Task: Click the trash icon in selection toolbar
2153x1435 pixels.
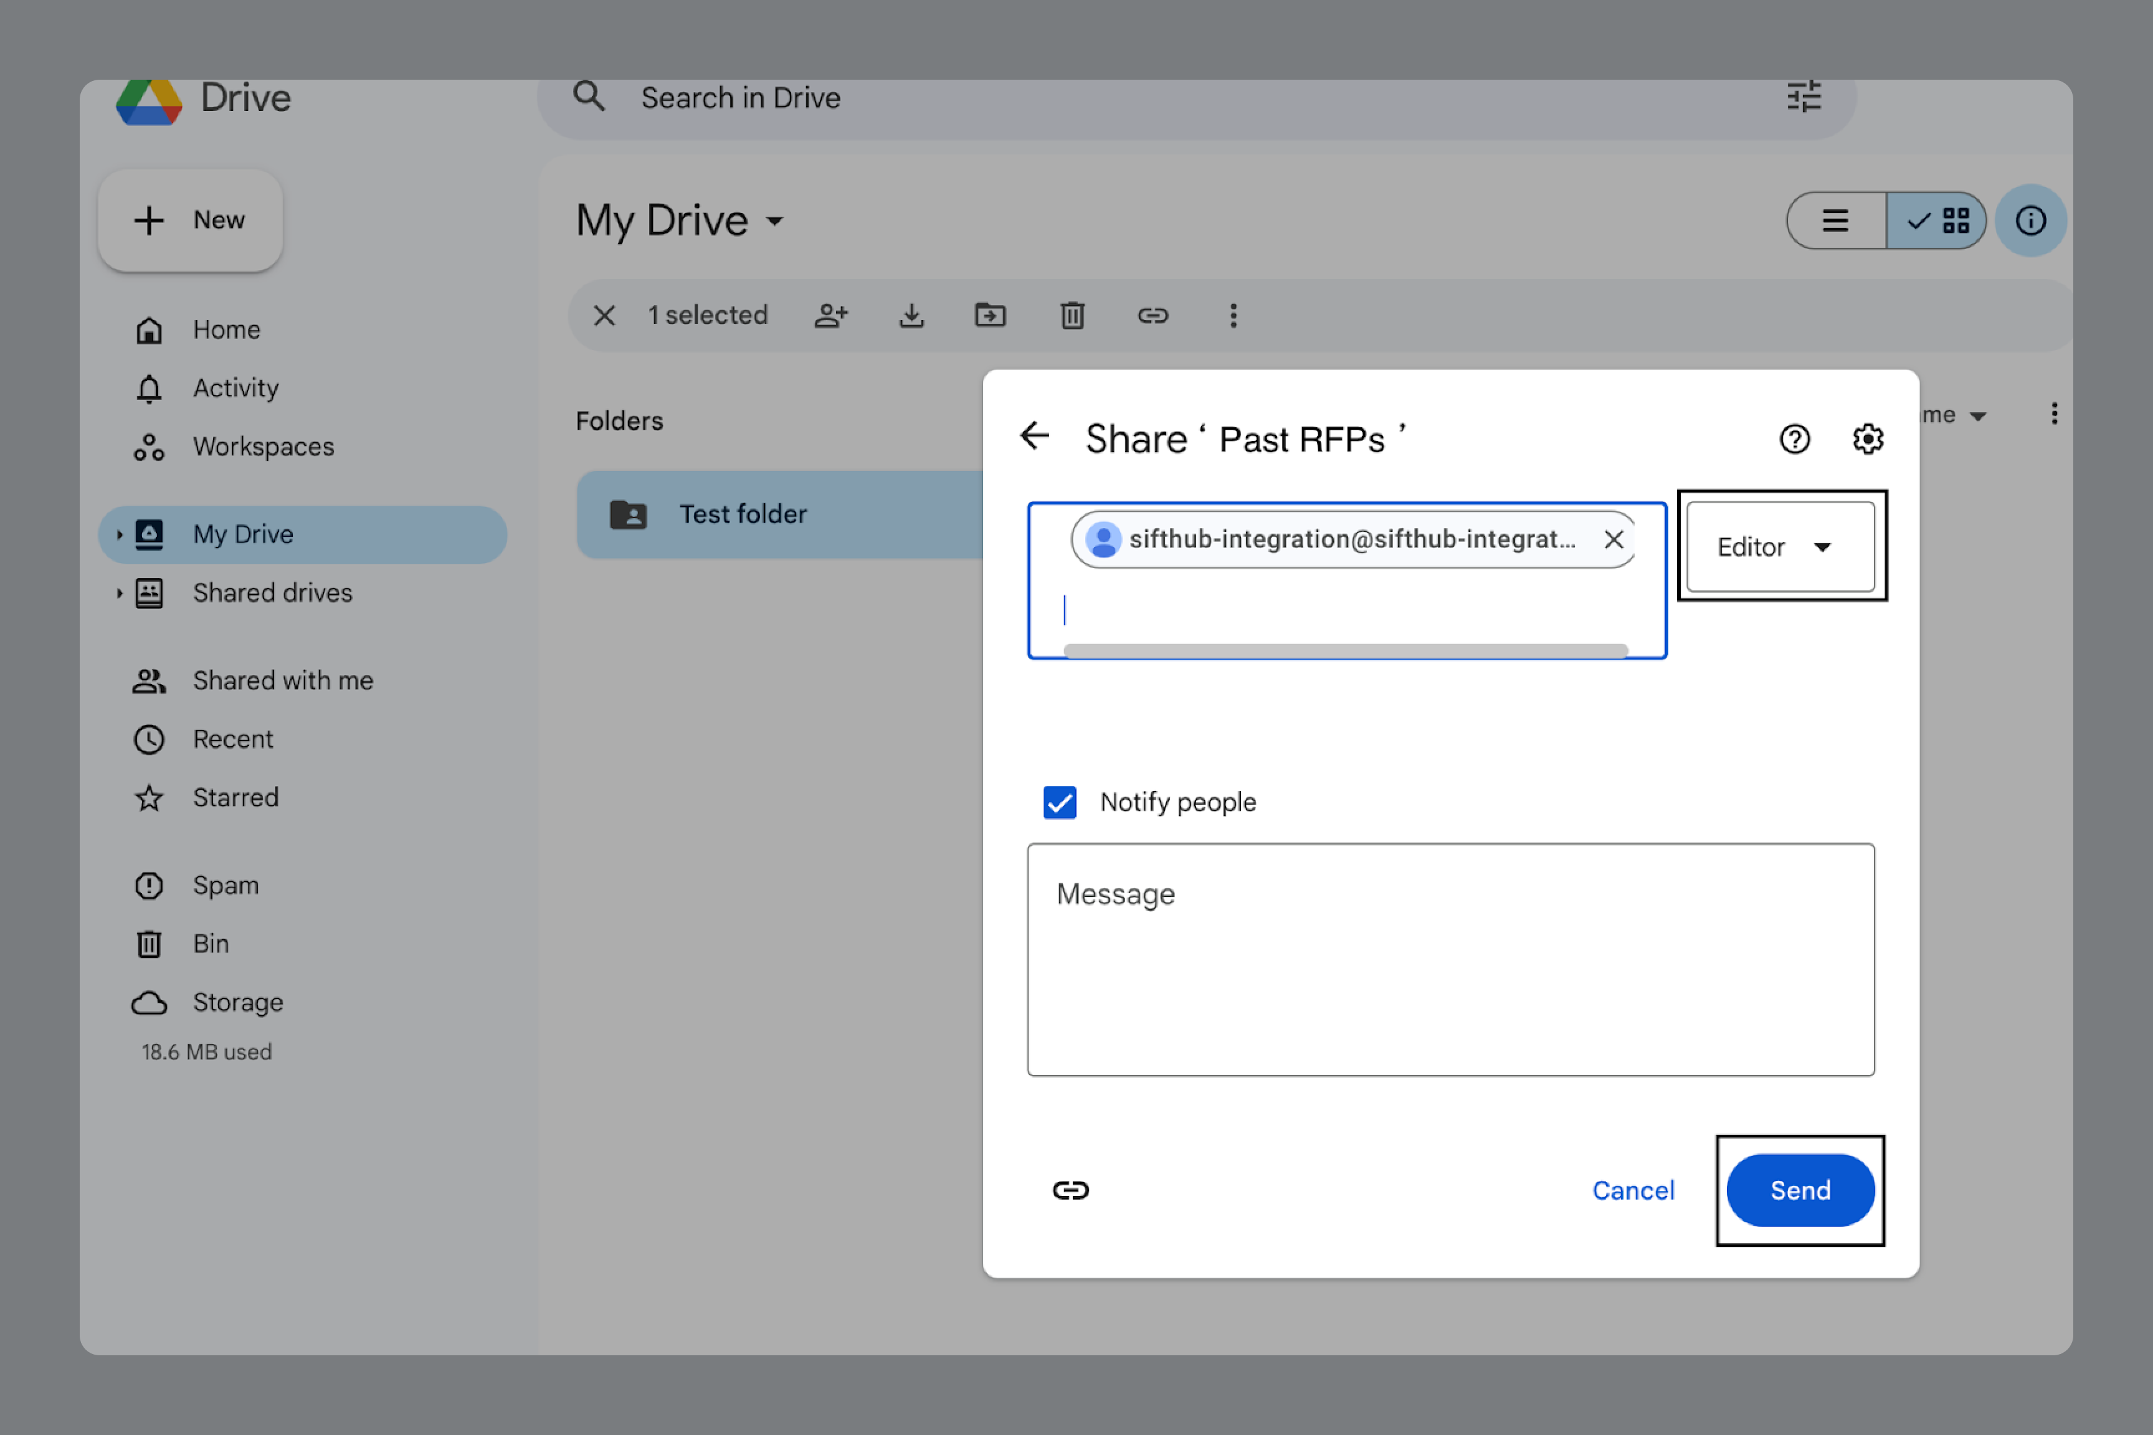Action: [x=1072, y=316]
